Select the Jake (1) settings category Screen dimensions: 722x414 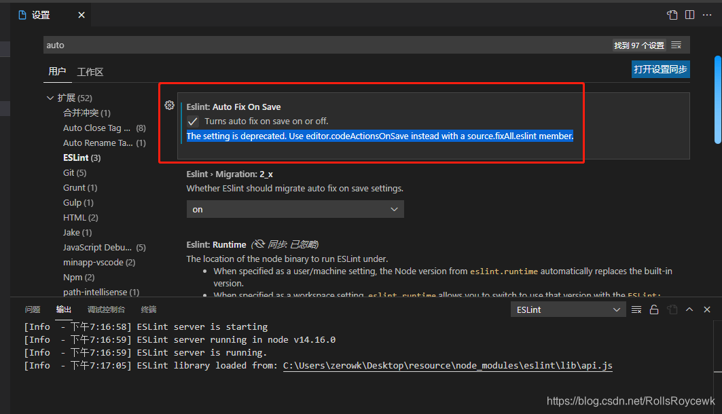coord(77,232)
